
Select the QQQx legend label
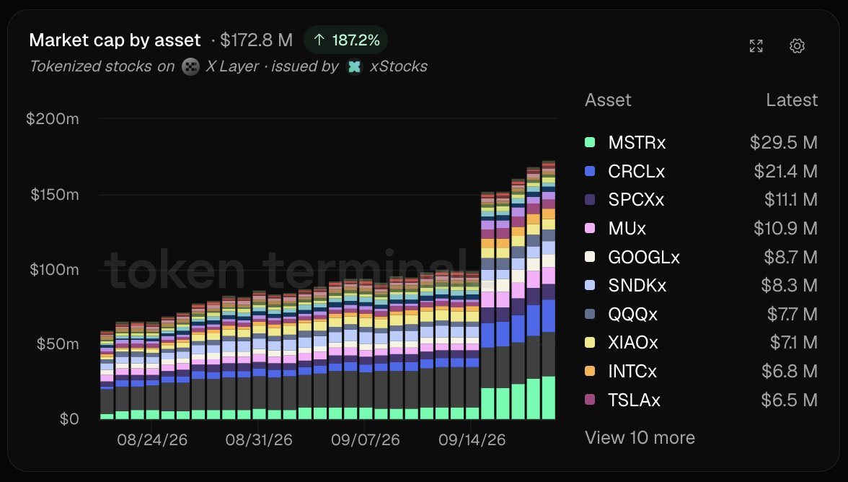[633, 314]
